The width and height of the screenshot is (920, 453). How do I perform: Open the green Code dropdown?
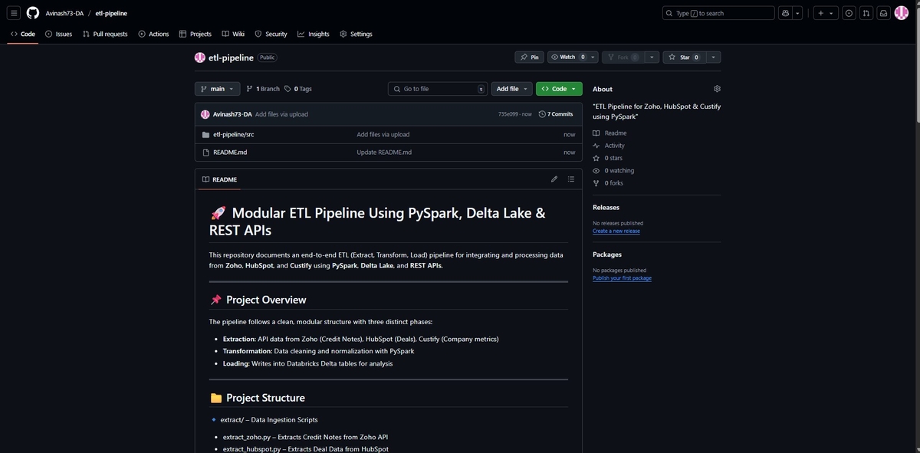tap(557, 89)
